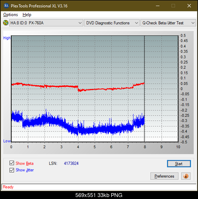Image resolution: width=198 pixels, height=199 pixels.
Task: Open the Preferences dialog
Action: [164, 176]
